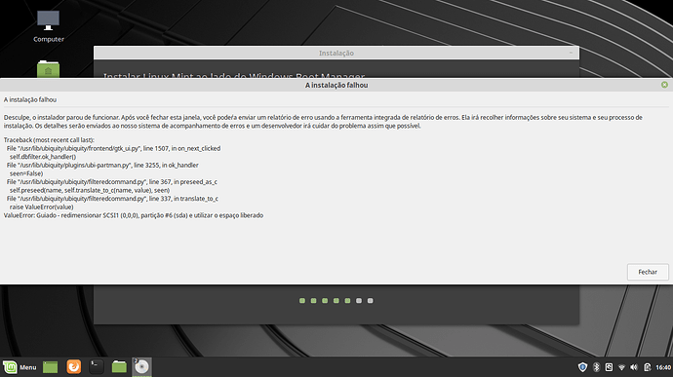Click the filteredcommand.py line 337 entry
This screenshot has height=377, width=673.
click(x=112, y=199)
